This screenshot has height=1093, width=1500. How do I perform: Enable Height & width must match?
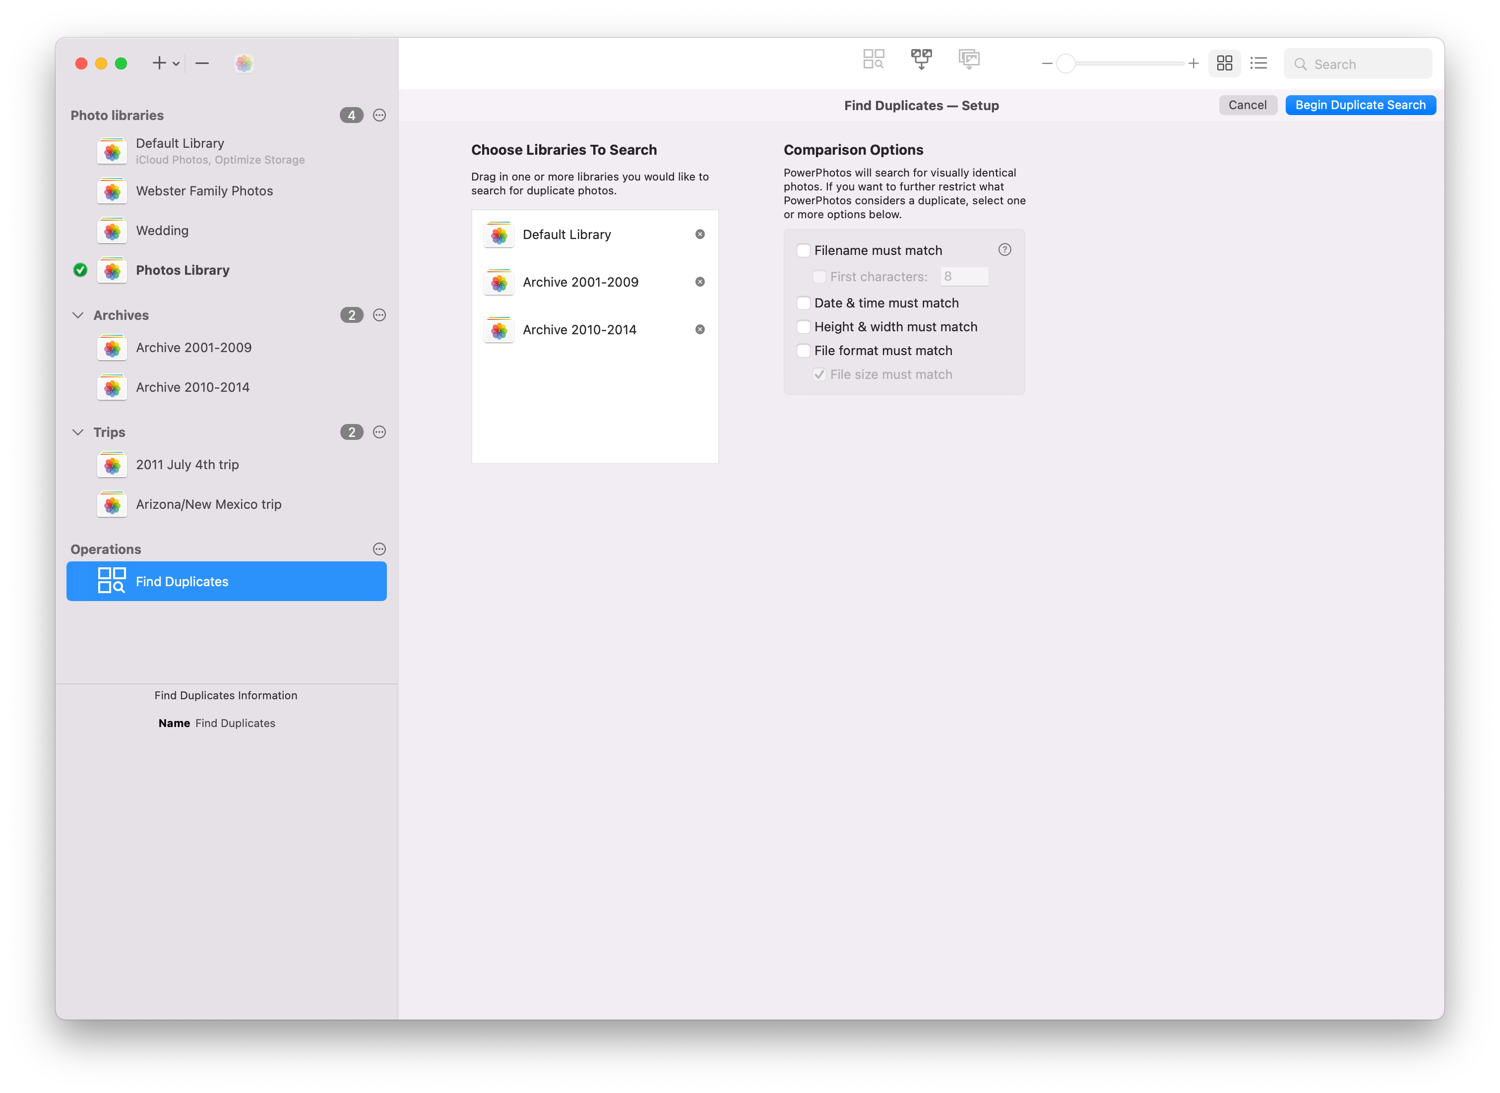(x=803, y=327)
